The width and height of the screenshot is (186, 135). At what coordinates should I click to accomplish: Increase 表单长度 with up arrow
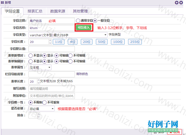[39, 80]
